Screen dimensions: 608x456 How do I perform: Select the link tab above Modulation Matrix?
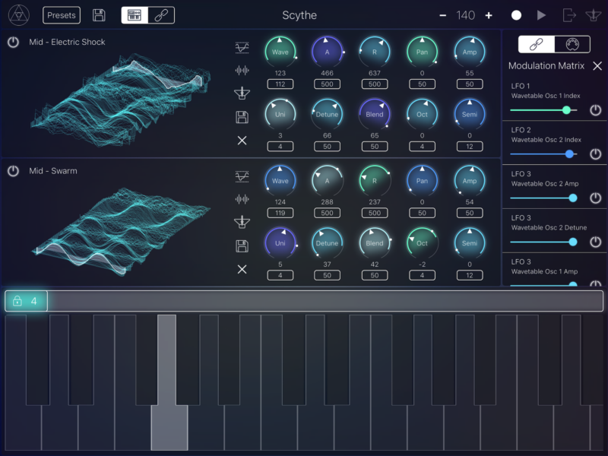coord(537,44)
